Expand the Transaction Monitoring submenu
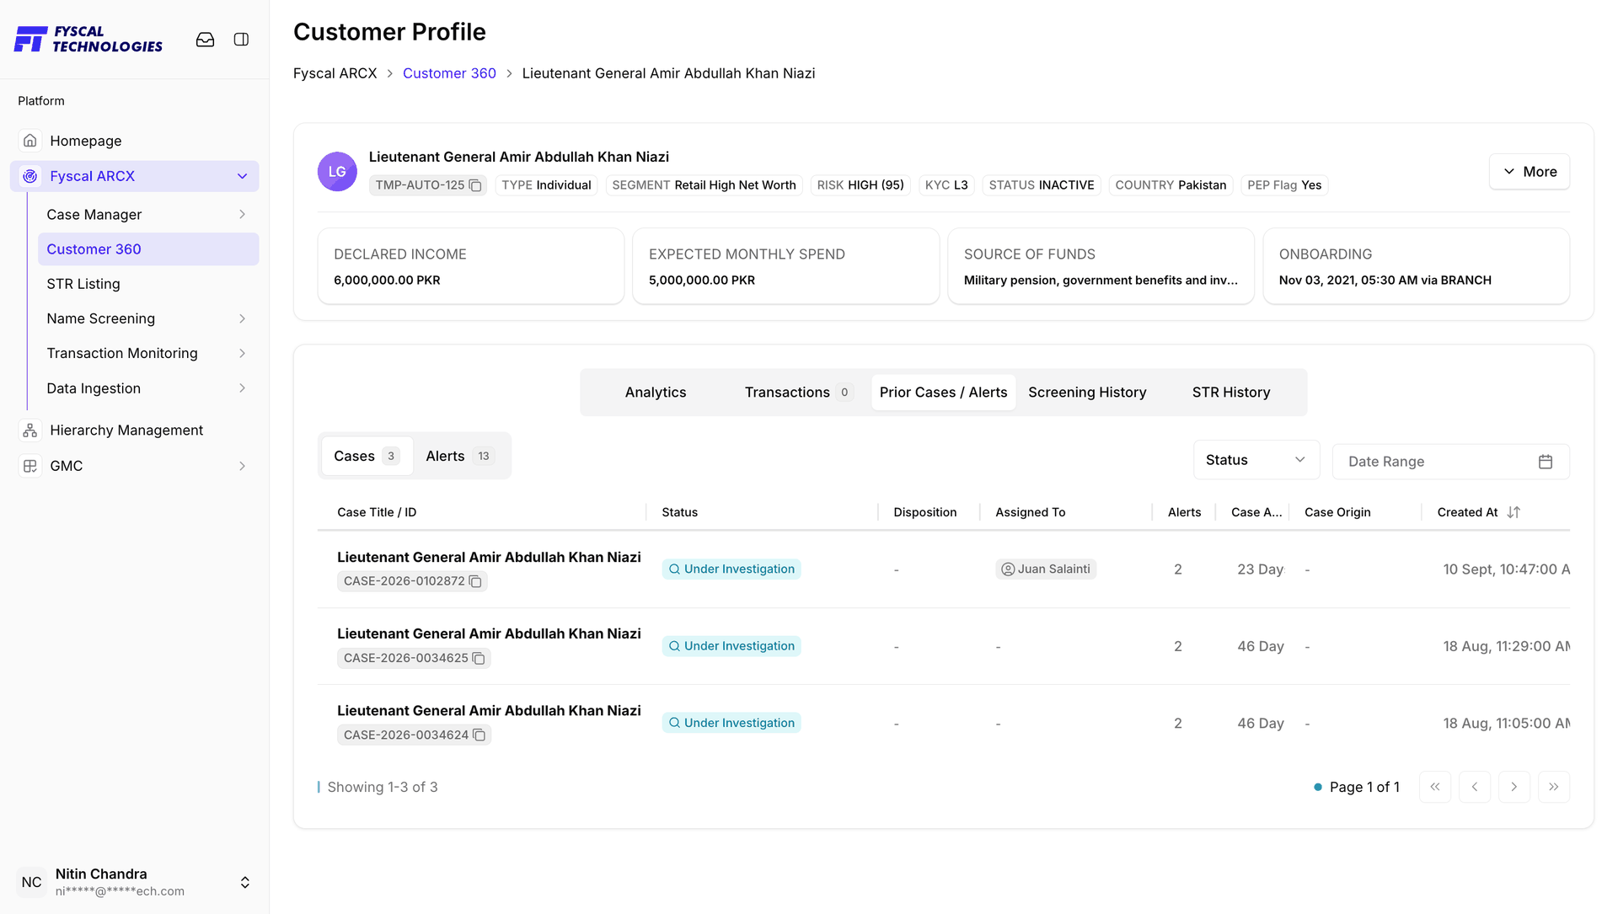Screen dimensions: 1618x914 point(242,354)
